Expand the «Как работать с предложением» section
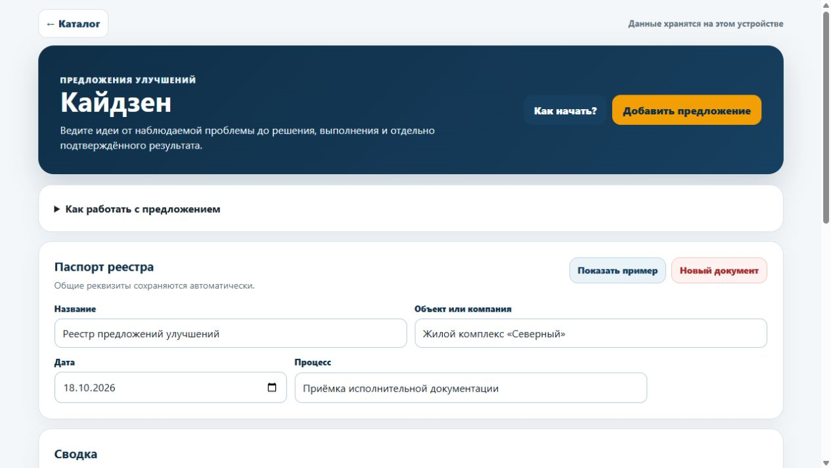Viewport: 831px width, 468px height. (137, 209)
